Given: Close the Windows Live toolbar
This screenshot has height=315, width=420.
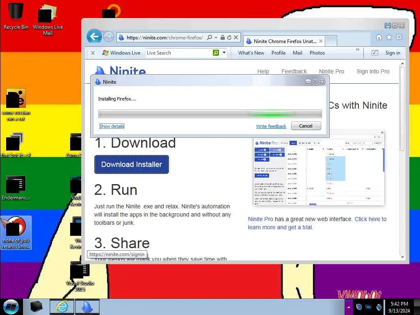Looking at the screenshot, I should (x=93, y=53).
